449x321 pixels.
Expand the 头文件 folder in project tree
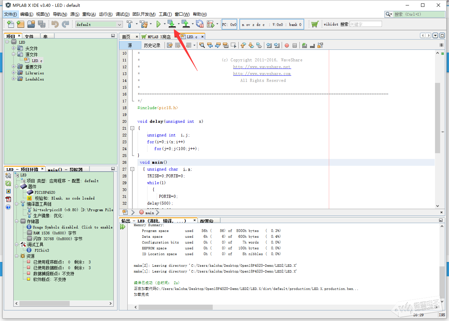tap(14, 48)
